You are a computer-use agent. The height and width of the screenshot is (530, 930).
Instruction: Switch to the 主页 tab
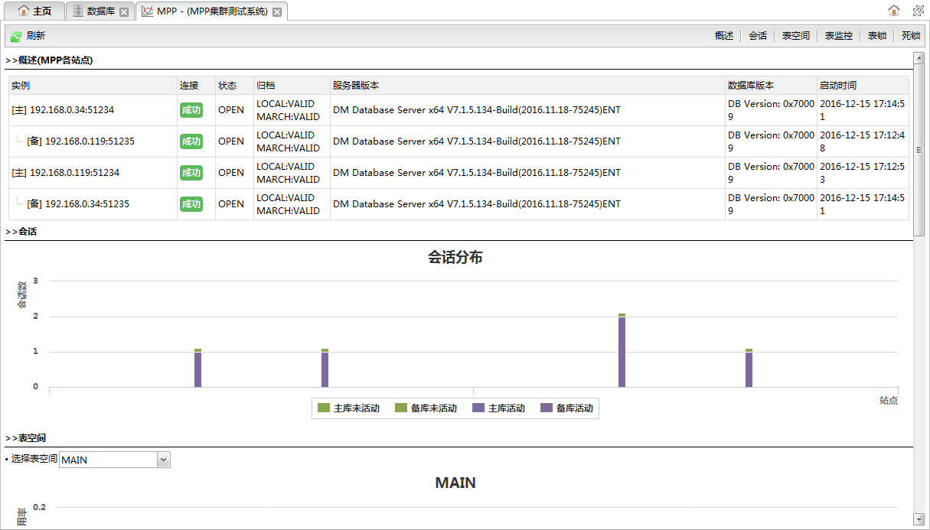34,11
